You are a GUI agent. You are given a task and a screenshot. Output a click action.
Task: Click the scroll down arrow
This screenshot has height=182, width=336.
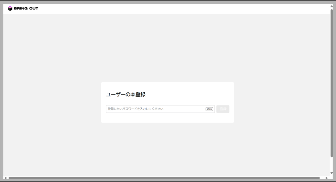click(x=332, y=173)
